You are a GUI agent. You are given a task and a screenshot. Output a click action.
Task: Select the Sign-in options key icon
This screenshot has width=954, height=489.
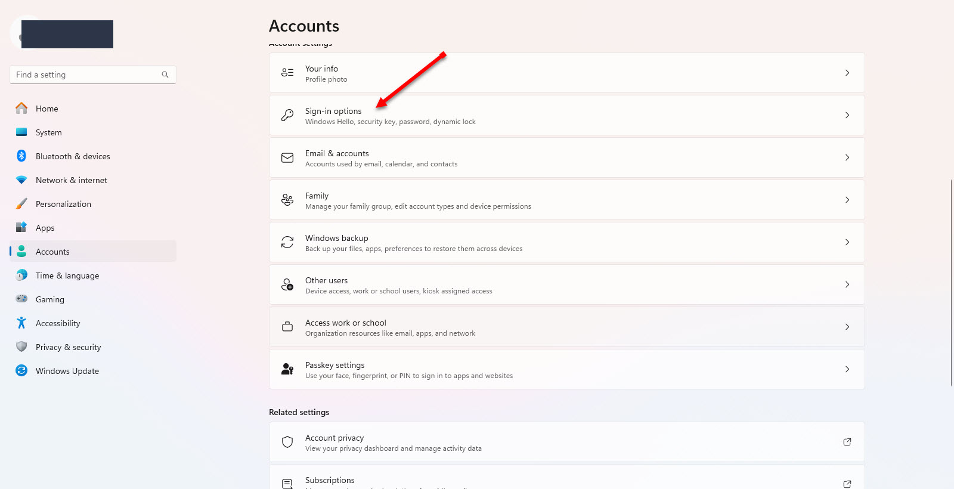pyautogui.click(x=287, y=115)
